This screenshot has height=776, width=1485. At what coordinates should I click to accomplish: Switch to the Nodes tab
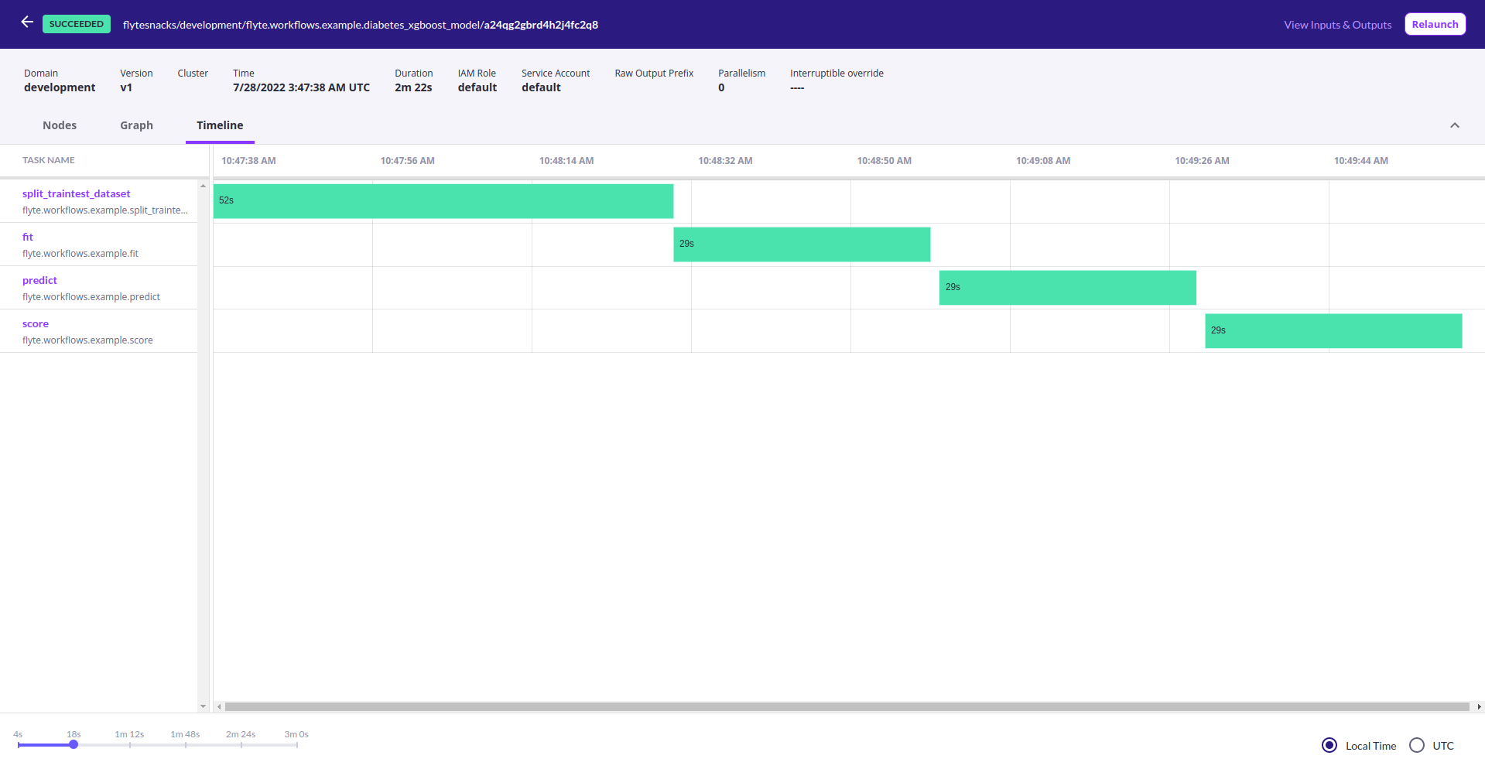[x=60, y=125]
